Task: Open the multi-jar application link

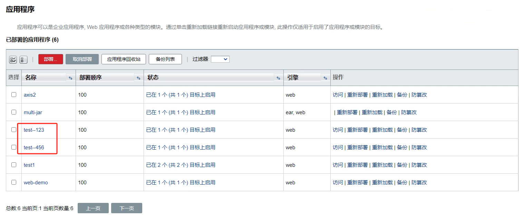Action: [x=33, y=112]
